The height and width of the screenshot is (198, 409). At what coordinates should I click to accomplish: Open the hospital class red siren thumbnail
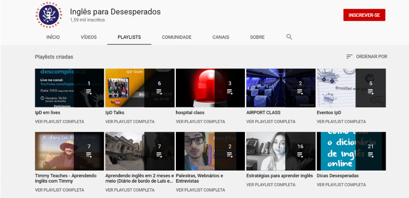coord(210,88)
